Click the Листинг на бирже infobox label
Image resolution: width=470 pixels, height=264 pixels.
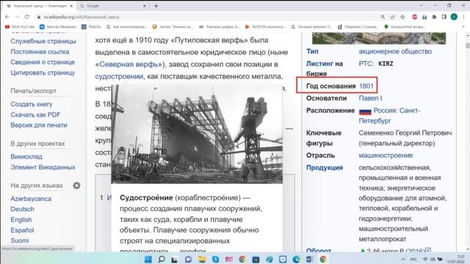325,68
